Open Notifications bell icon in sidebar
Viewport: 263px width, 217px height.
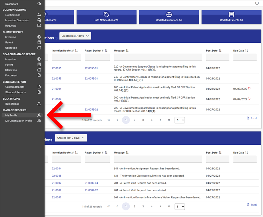coord(39,15)
